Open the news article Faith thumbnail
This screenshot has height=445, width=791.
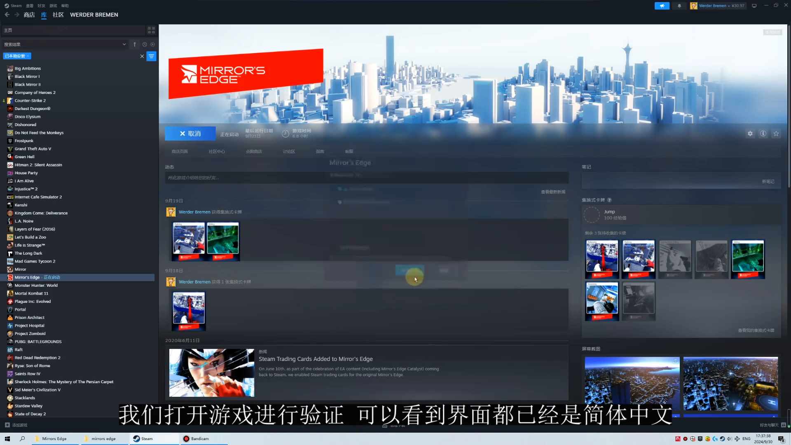[212, 373]
